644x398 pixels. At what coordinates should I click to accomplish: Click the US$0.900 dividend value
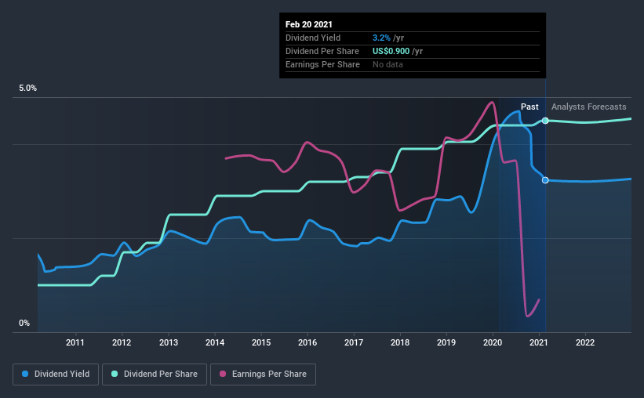tap(391, 51)
